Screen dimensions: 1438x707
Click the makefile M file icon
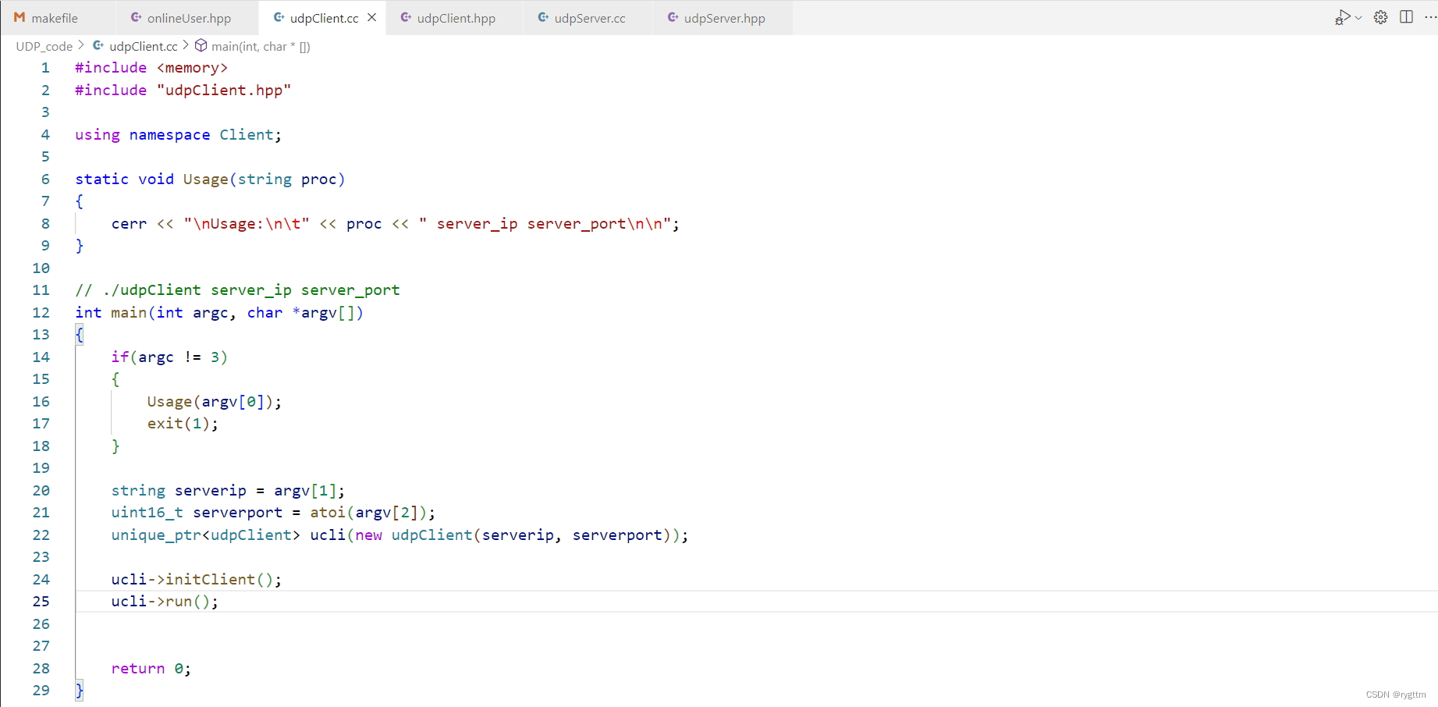20,17
